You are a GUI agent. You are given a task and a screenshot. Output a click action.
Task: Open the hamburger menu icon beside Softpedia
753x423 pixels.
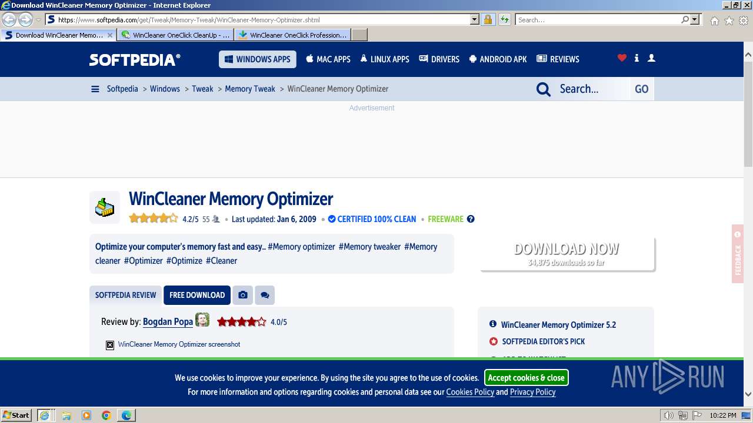coord(95,89)
